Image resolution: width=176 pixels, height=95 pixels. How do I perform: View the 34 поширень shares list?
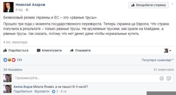pos(13,70)
